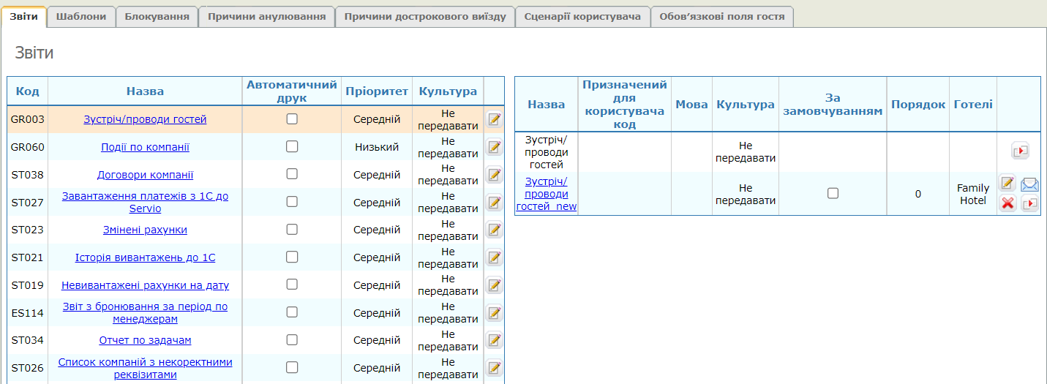The image size is (1047, 384).
Task: Open Зустріч/проводи гостей_new template link
Action: click(547, 194)
